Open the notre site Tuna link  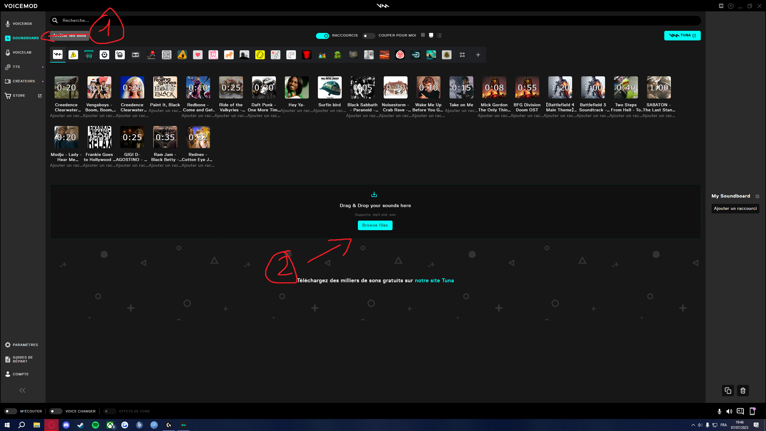click(434, 280)
